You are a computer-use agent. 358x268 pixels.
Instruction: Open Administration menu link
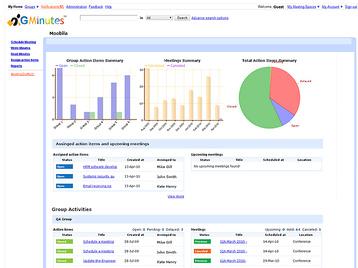pos(76,7)
